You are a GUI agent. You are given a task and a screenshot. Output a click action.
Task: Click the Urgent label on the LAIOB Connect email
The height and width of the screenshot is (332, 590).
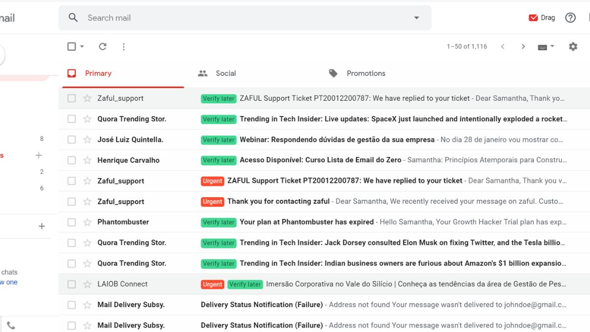click(x=212, y=284)
